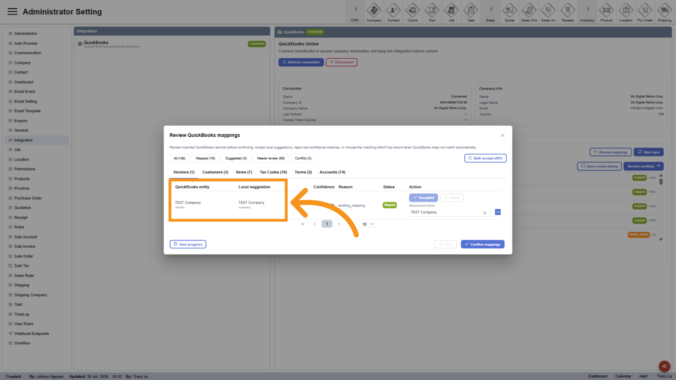Viewport: 676px width, 380px height.
Task: Go to previous page of mappings
Action: tap(315, 224)
